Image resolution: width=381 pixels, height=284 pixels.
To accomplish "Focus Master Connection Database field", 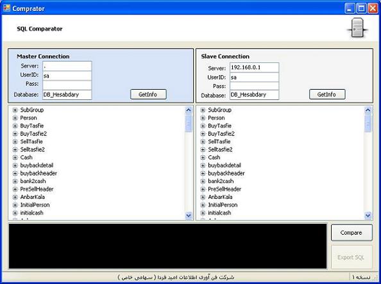I will pyautogui.click(x=67, y=94).
